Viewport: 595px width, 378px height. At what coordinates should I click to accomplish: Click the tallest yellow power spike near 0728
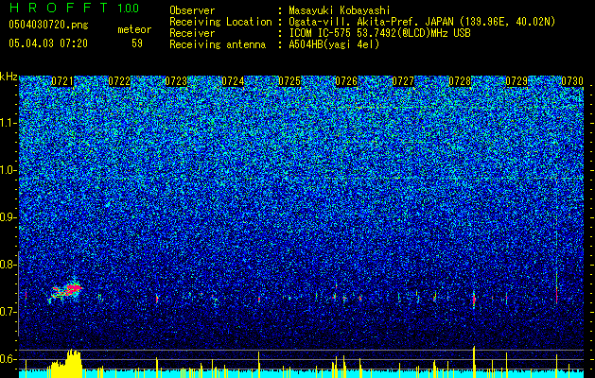474,362
